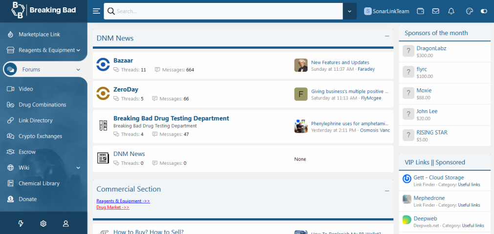Open the Deepweb VIP link
This screenshot has width=494, height=234.
[425, 218]
